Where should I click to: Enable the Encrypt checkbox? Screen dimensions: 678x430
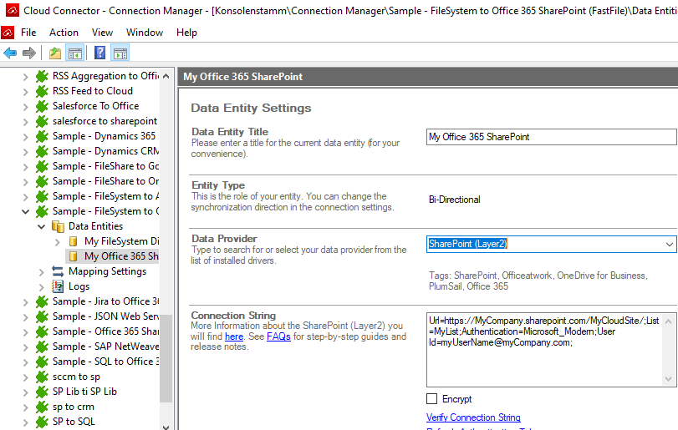click(x=432, y=399)
